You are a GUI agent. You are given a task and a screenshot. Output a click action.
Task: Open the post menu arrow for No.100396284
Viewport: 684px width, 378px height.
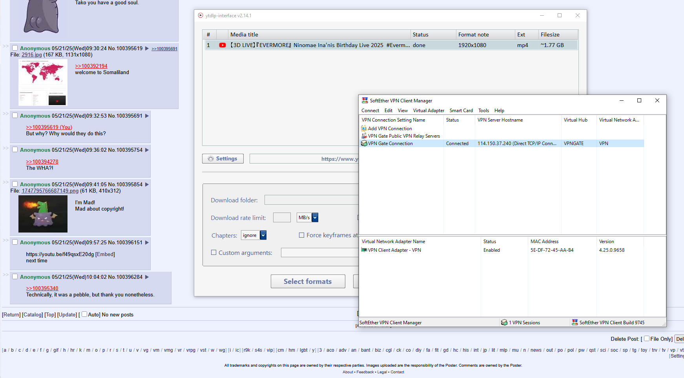pos(147,277)
